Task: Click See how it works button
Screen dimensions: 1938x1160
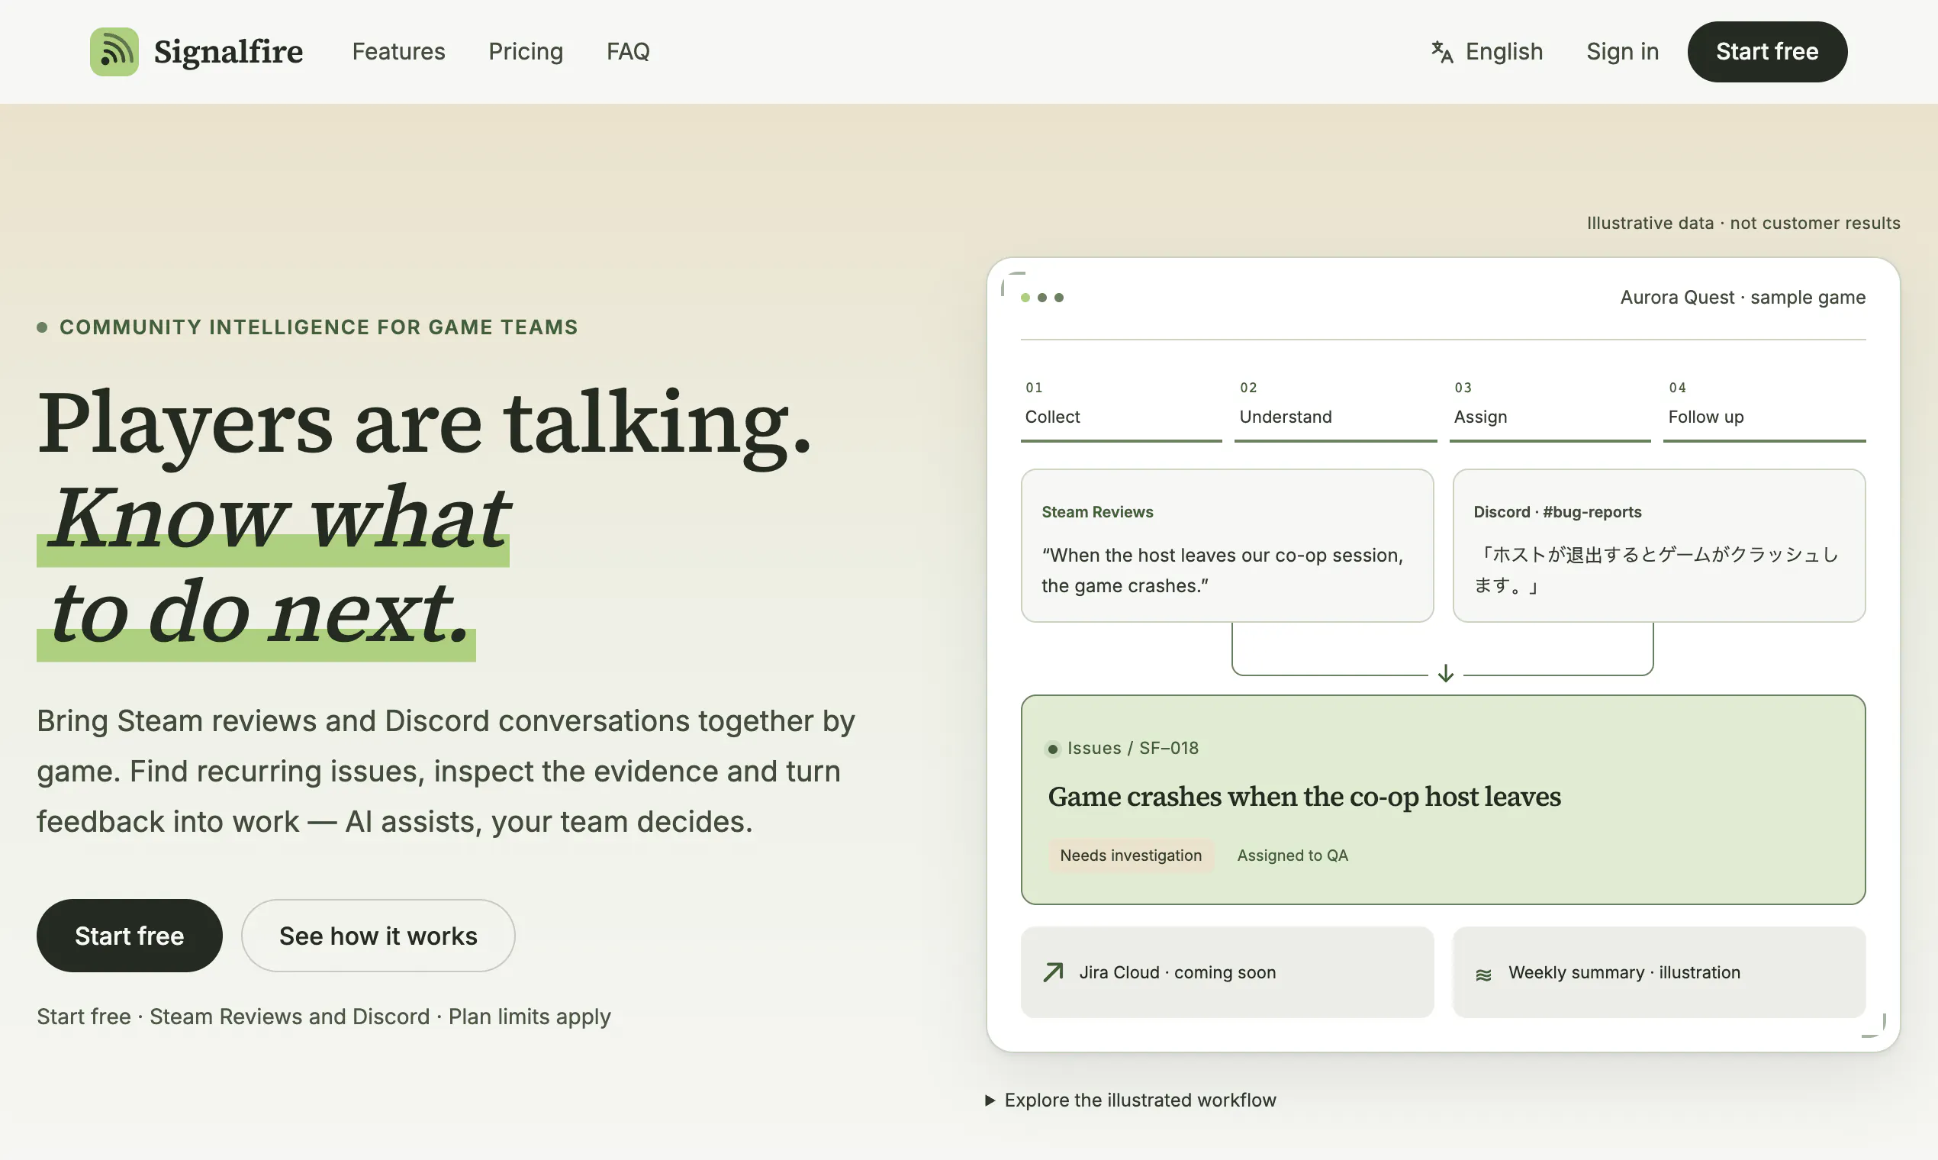Action: click(378, 936)
